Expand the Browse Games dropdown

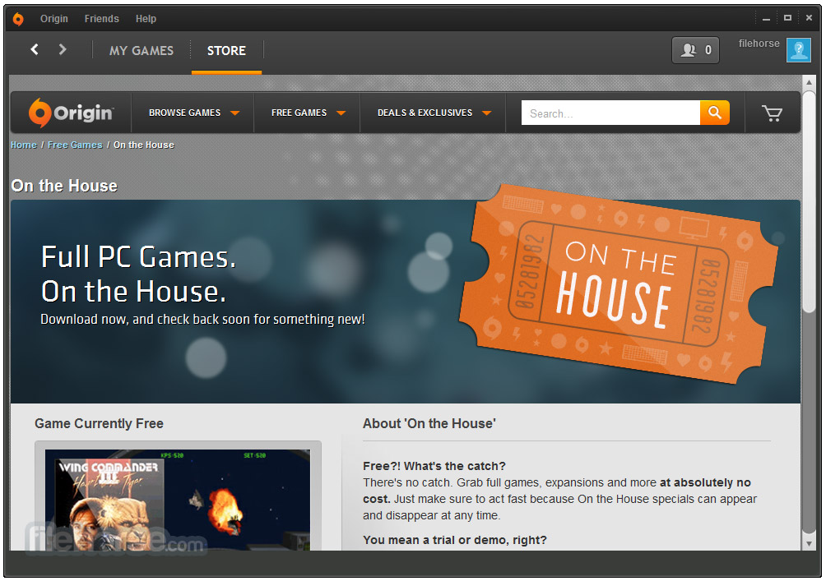[194, 113]
